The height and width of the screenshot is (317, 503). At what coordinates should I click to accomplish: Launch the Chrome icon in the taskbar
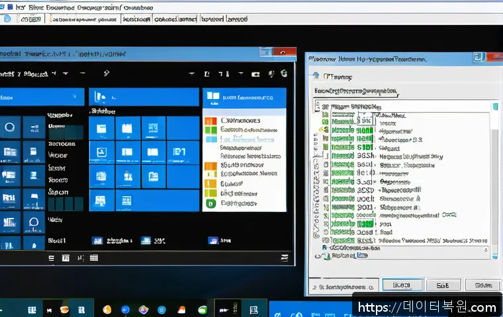(143, 309)
